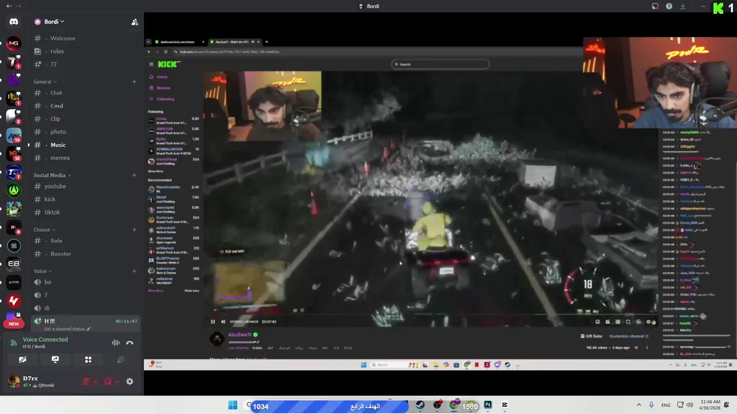Open the EB server icon
Viewport: 737px width, 414px height.
click(14, 264)
